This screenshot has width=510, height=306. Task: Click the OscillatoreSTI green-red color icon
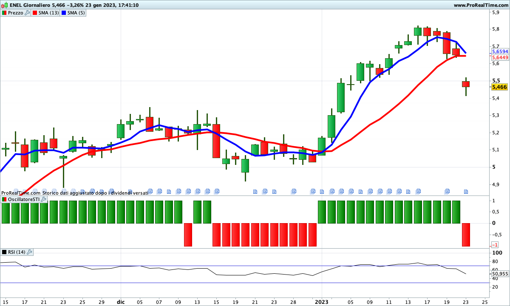pyautogui.click(x=4, y=199)
